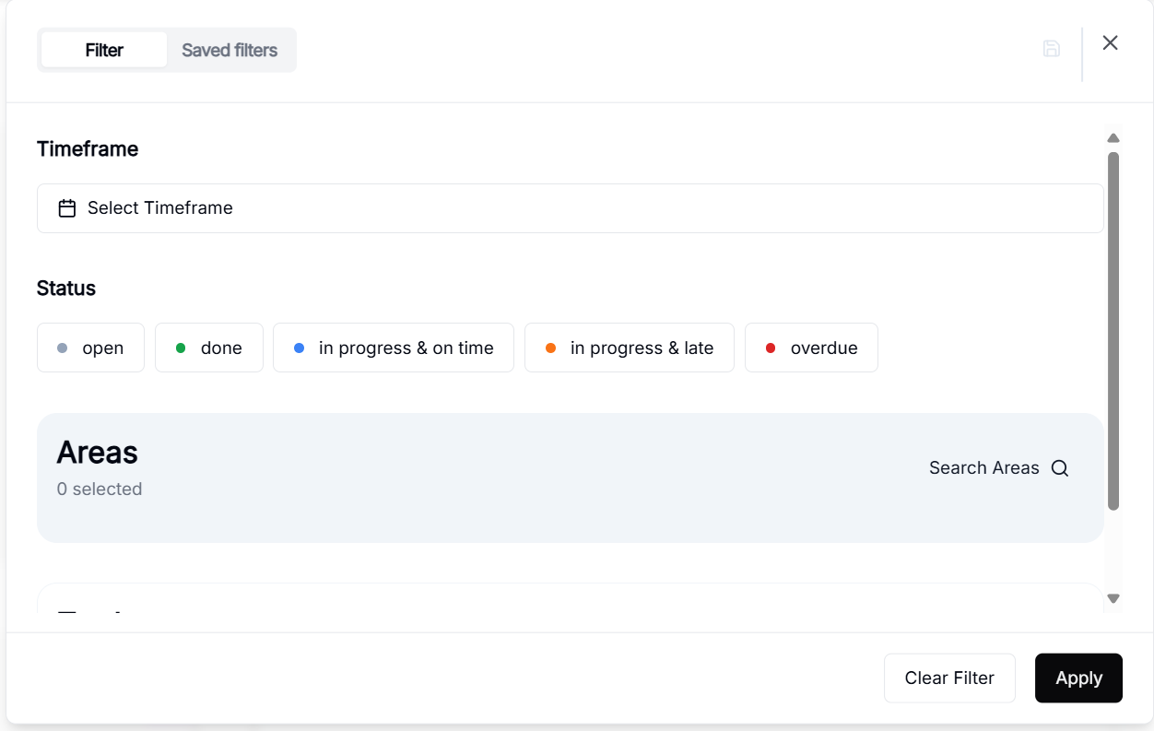
Task: Click the vertical scrollbar thumb
Action: coord(1113,330)
